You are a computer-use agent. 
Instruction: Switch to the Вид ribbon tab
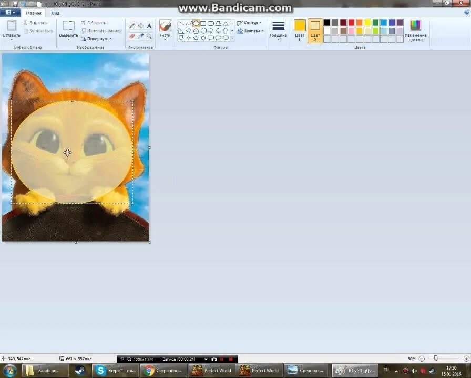(x=56, y=13)
